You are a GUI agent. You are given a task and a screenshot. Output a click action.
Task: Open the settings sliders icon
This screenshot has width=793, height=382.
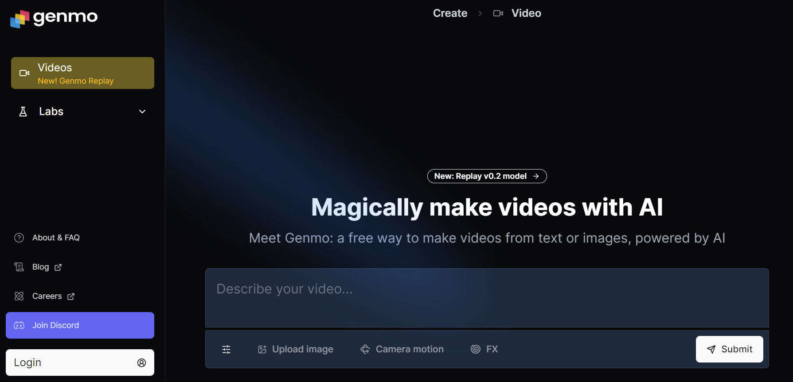point(226,349)
